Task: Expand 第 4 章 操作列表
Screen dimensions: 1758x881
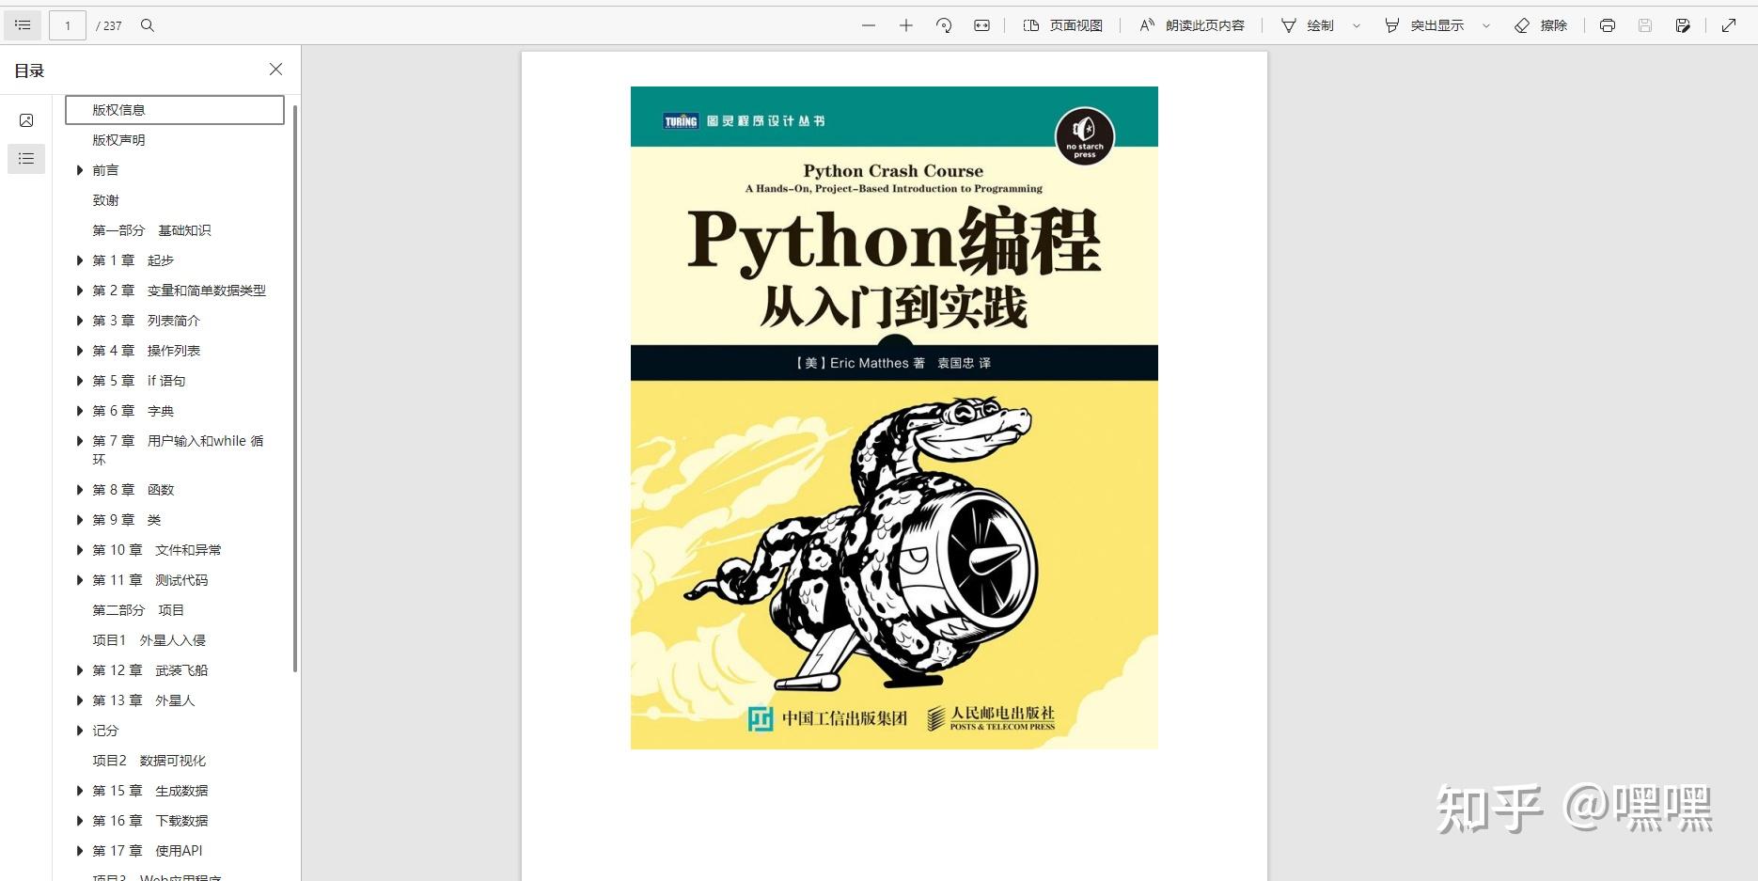Action: tap(80, 351)
